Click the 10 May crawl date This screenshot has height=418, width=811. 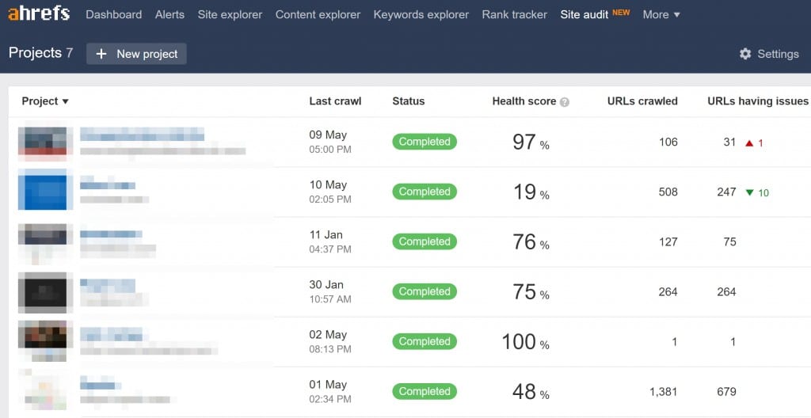pyautogui.click(x=328, y=185)
